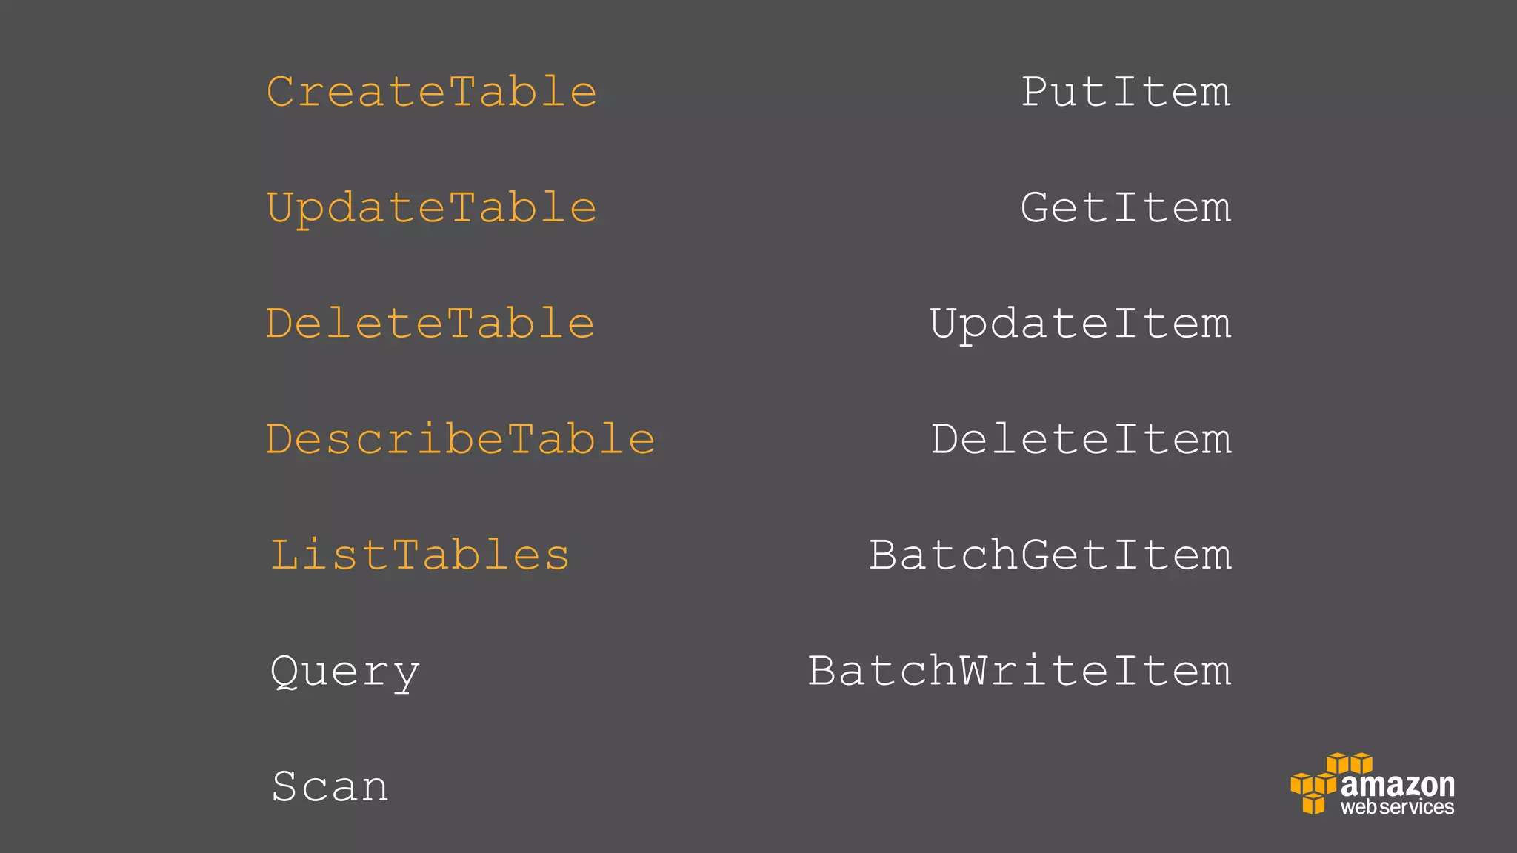Click the PutItem label
The height and width of the screenshot is (853, 1517).
(1126, 92)
